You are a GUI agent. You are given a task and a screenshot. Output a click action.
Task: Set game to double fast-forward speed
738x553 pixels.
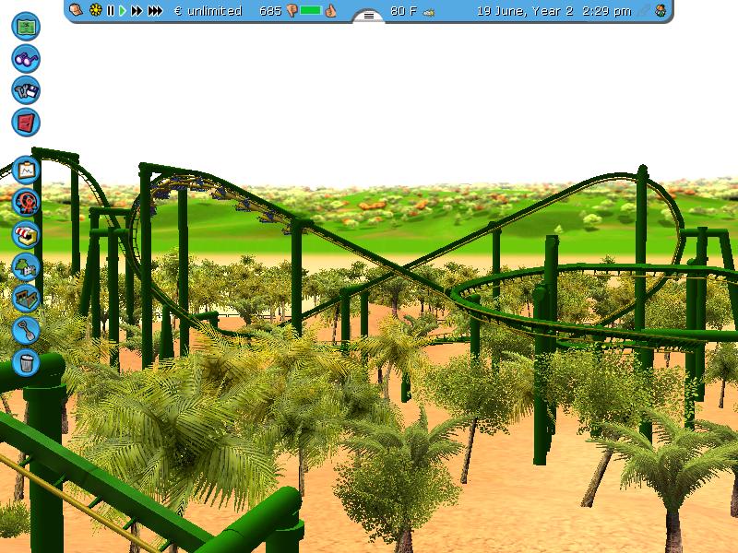[x=137, y=10]
